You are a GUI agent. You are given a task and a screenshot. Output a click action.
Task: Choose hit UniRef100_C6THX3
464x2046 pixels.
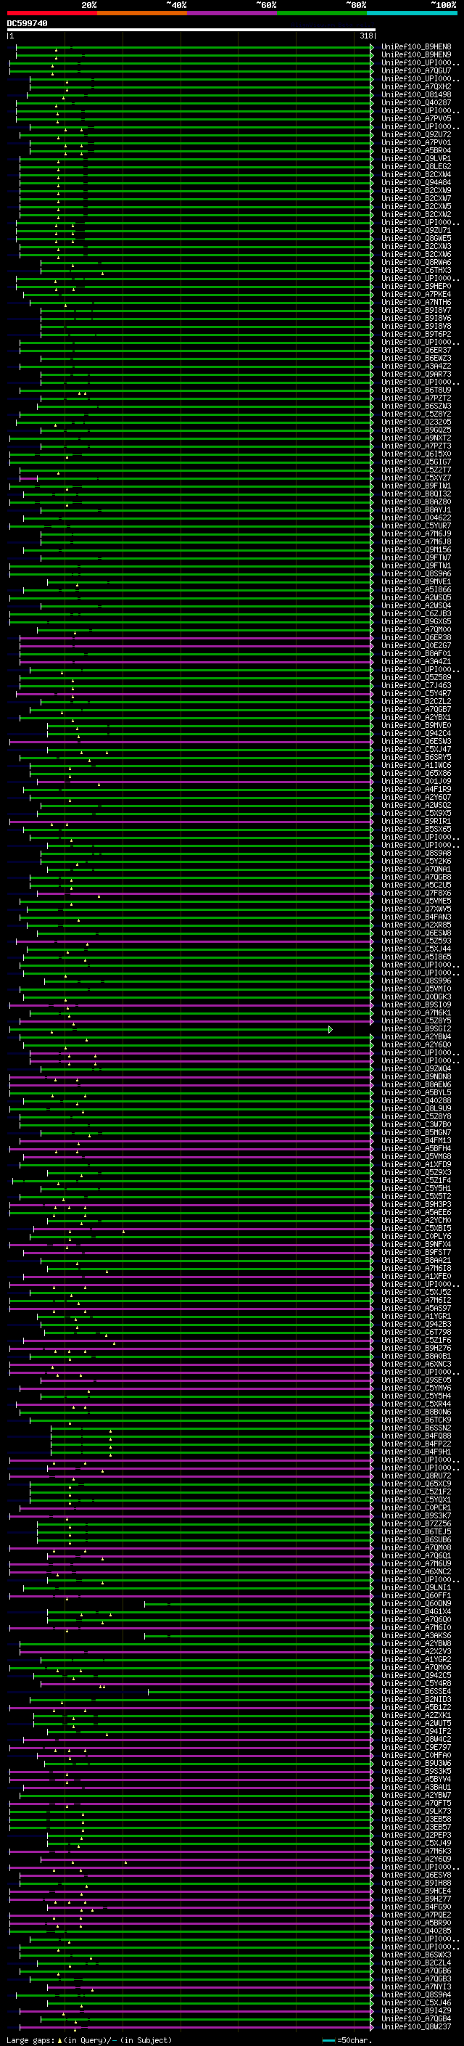coord(416,270)
